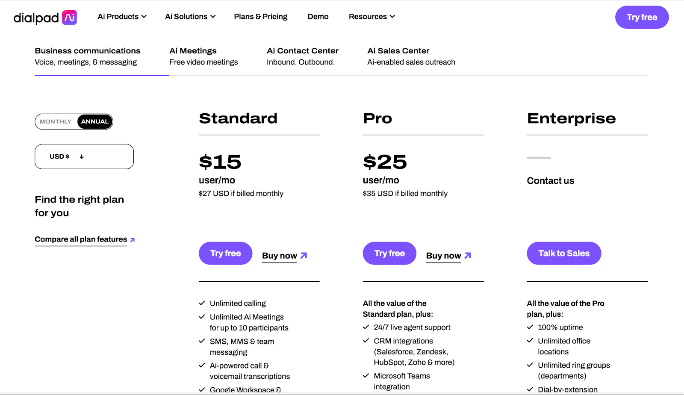Click the down arrow in USD currency box
Image resolution: width=684 pixels, height=395 pixels.
coord(82,157)
